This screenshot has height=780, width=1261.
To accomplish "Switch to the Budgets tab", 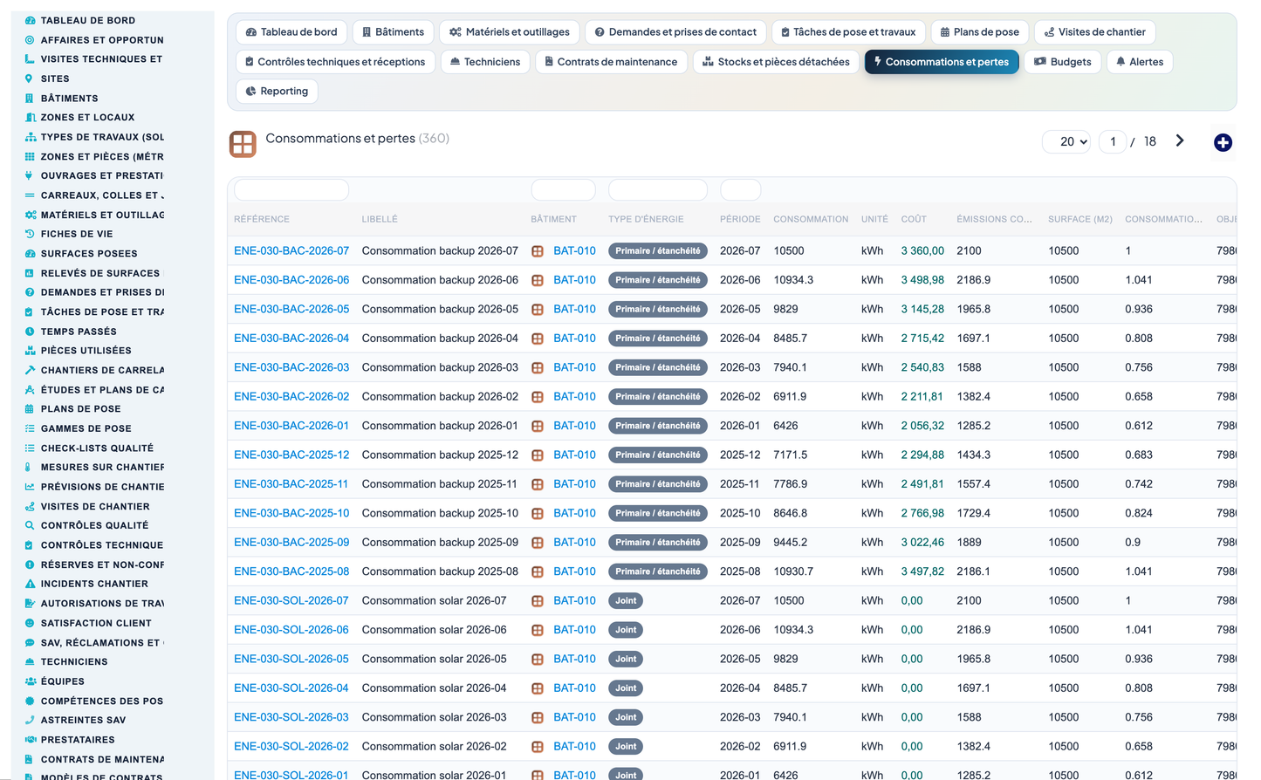I will click(1062, 62).
